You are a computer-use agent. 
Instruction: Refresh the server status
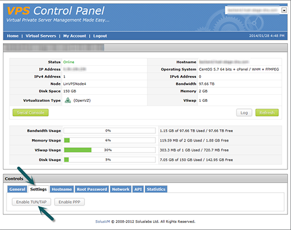267,112
